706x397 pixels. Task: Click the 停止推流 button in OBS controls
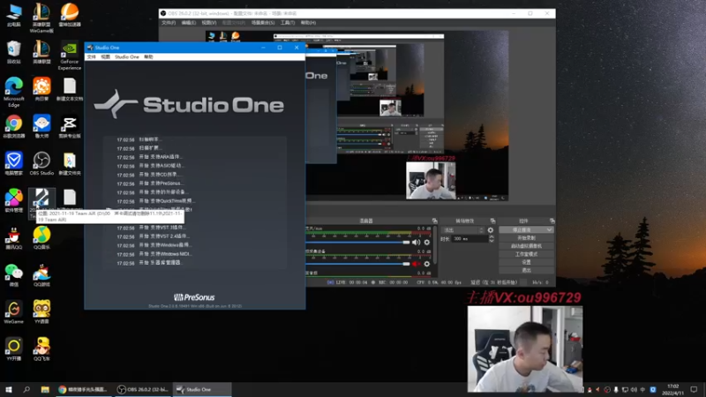(x=522, y=230)
